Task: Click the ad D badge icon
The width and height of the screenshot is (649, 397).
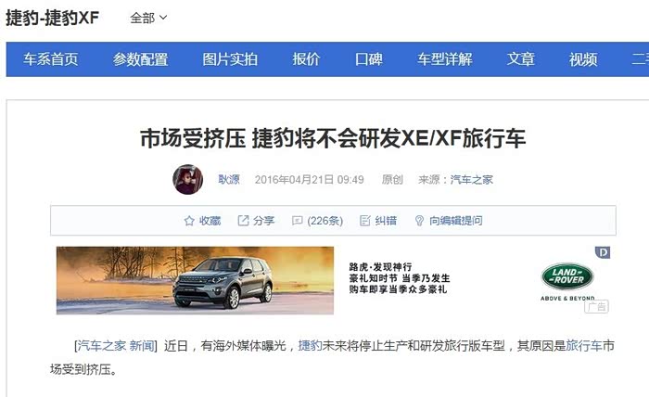Action: click(x=603, y=252)
